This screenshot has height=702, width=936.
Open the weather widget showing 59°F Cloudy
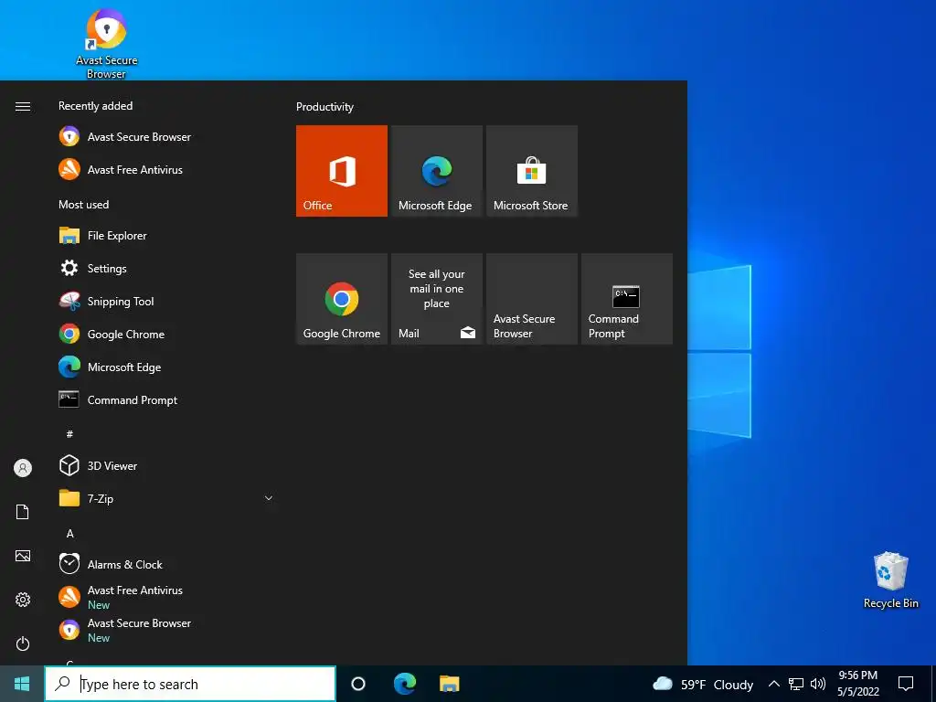[703, 684]
